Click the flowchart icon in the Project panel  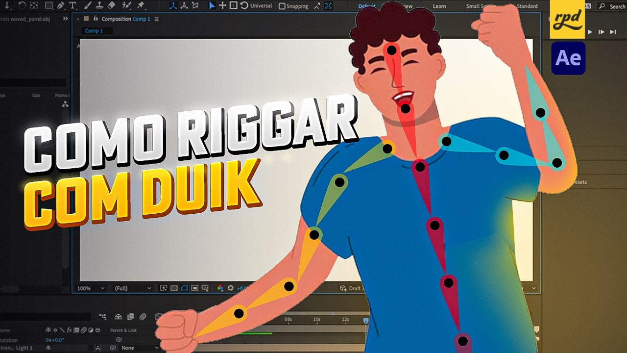coord(65,104)
